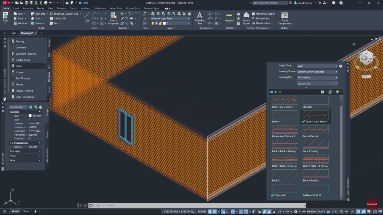Open the Annotate ribbon tab

(28, 8)
